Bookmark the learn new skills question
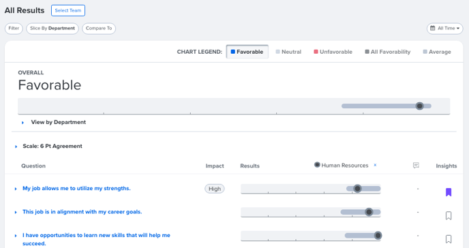Screen dimensions: 469x248 (449, 238)
